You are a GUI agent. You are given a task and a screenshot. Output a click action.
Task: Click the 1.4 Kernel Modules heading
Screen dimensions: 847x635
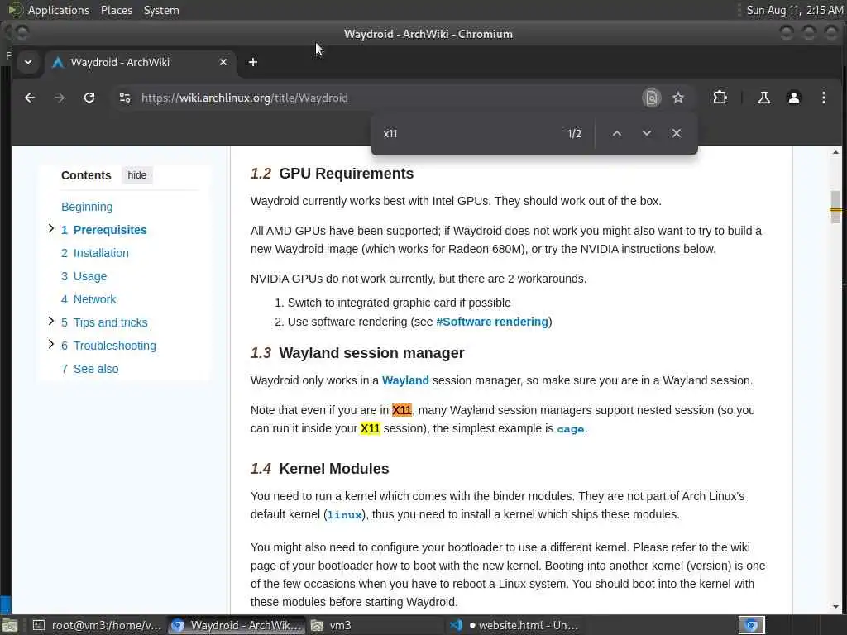pyautogui.click(x=320, y=469)
